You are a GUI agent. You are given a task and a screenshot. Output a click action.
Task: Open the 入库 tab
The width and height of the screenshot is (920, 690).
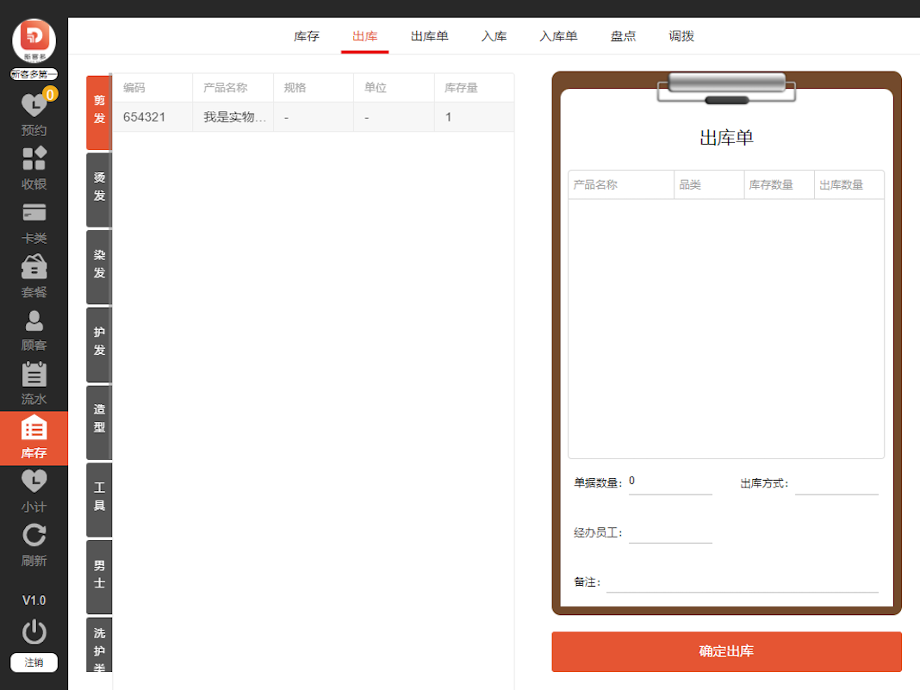[x=494, y=36]
